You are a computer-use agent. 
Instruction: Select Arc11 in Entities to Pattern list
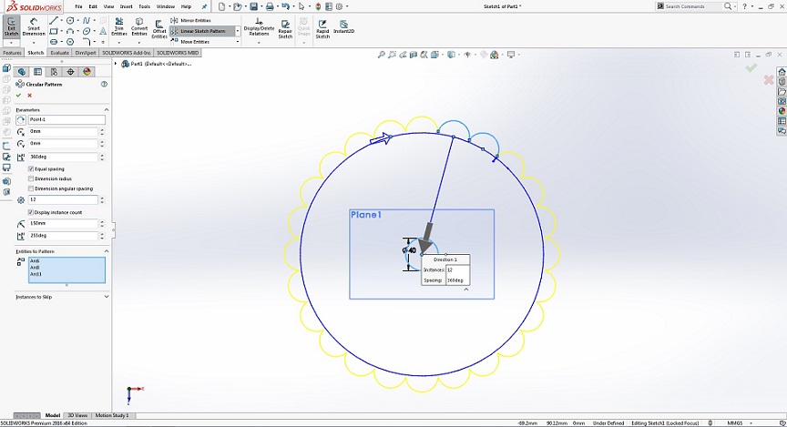tap(36, 274)
